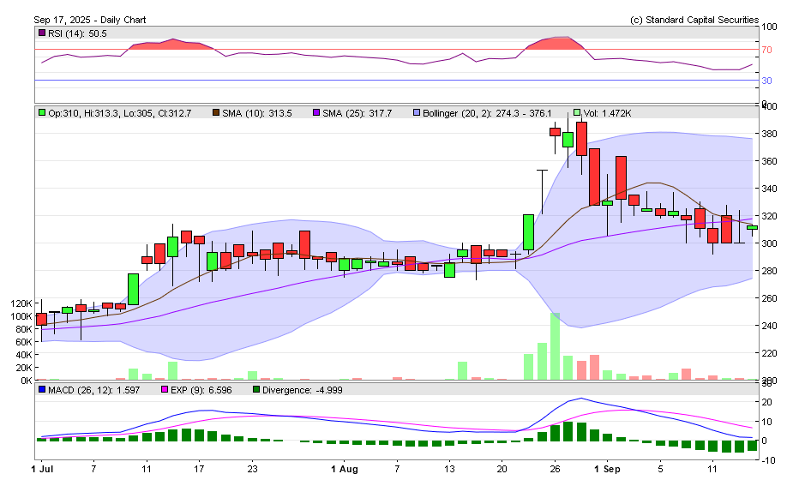Click the 80K volume axis label
Viewport: 793px width, 486px height.
(x=23, y=329)
